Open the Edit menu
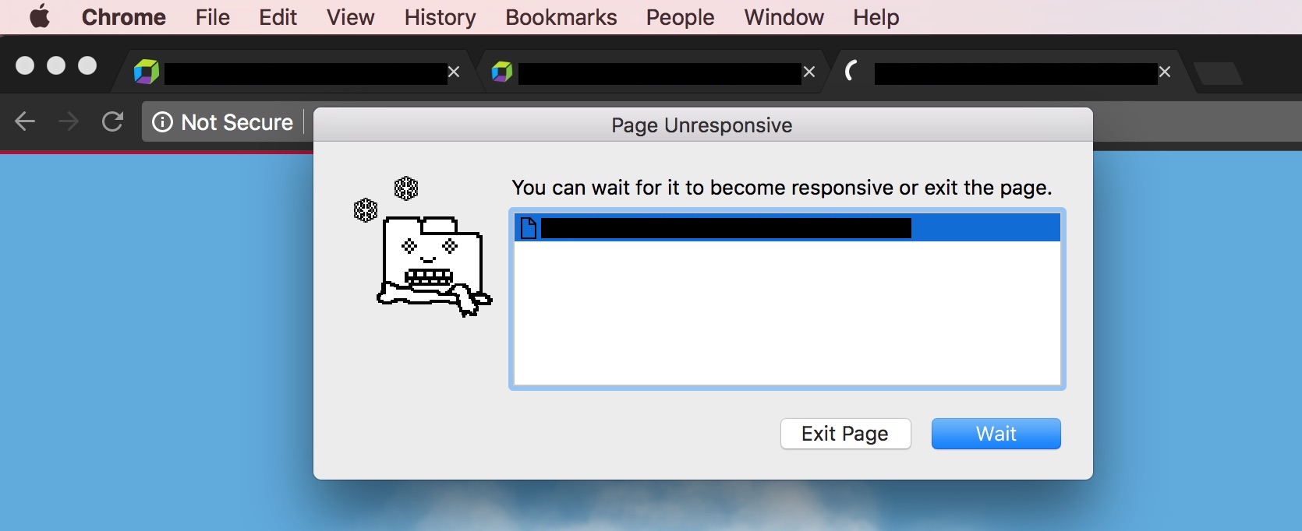The width and height of the screenshot is (1302, 531). click(278, 17)
